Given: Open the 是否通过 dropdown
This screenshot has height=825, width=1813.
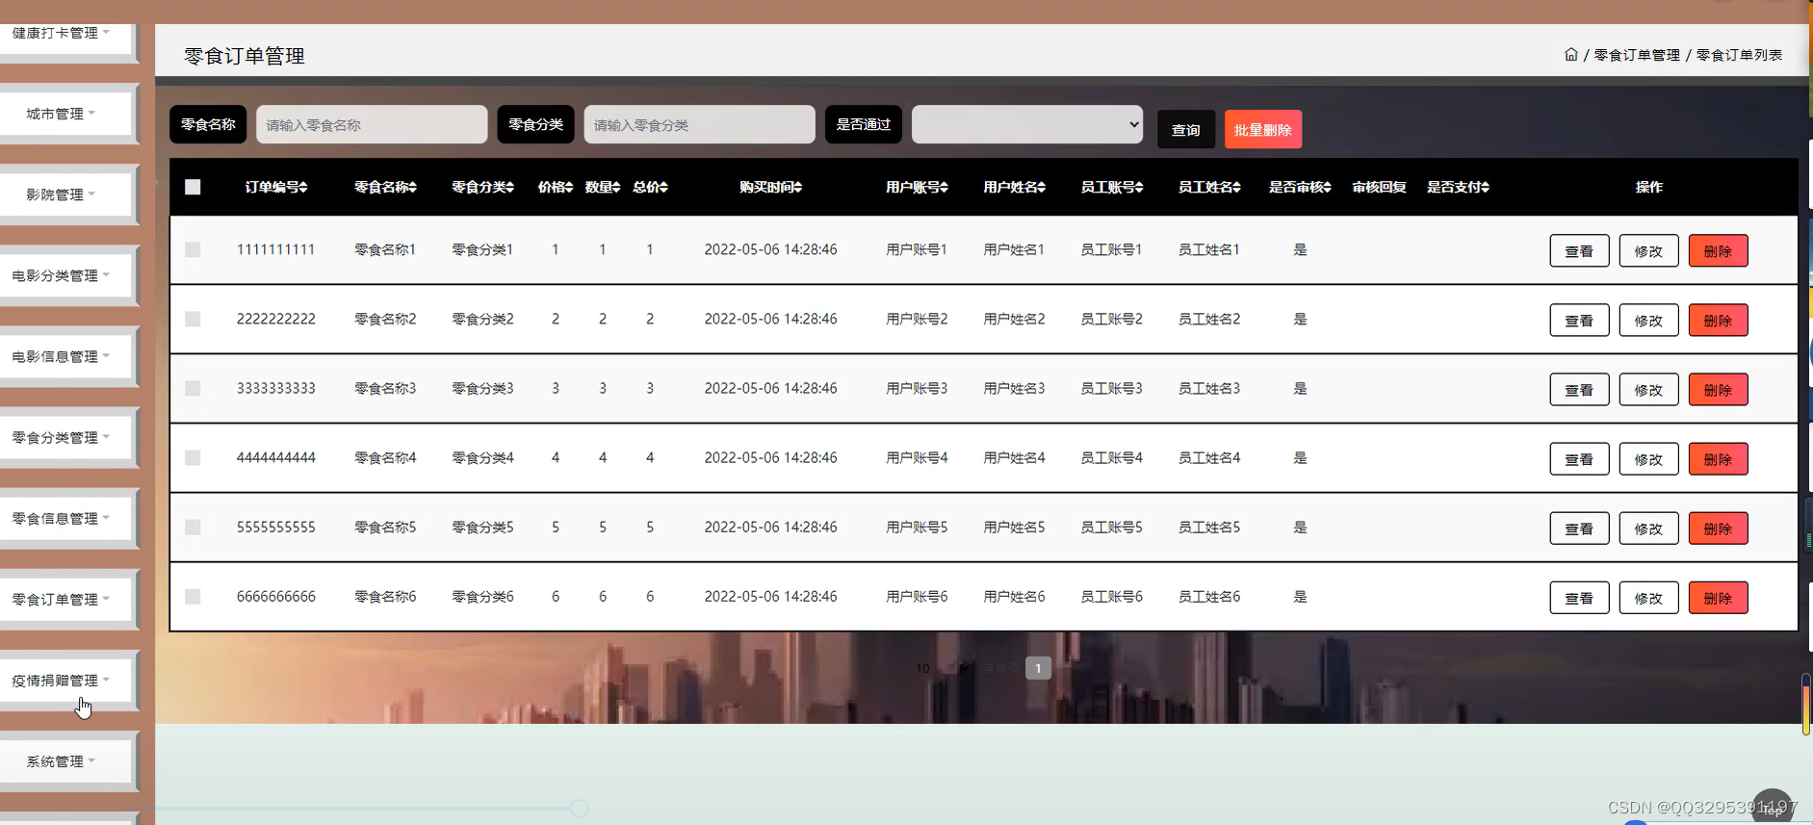Looking at the screenshot, I should coord(1027,124).
